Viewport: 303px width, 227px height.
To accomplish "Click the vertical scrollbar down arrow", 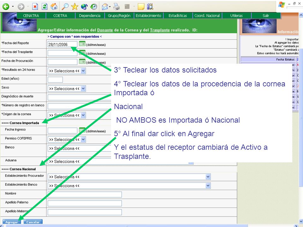I will (301, 221).
